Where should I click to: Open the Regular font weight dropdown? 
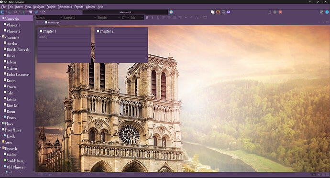point(109,18)
